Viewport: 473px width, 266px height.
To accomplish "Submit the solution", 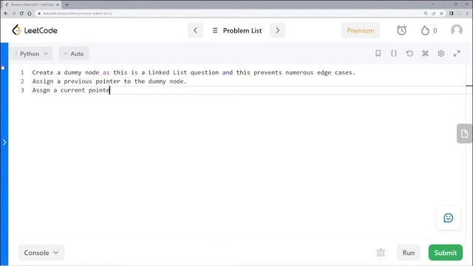I will [446, 253].
